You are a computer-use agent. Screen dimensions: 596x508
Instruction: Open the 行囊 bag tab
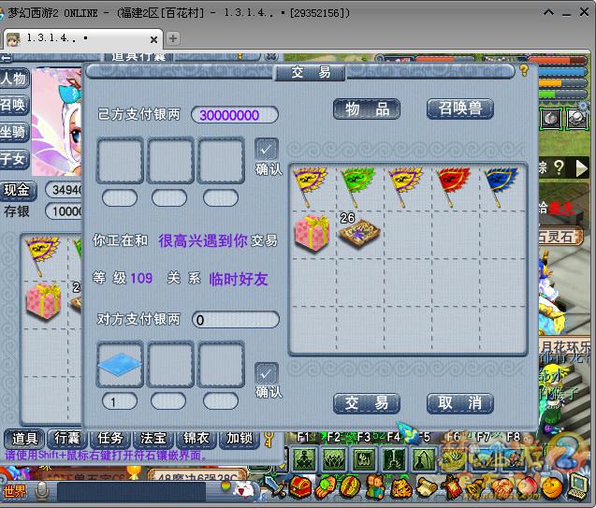66,438
